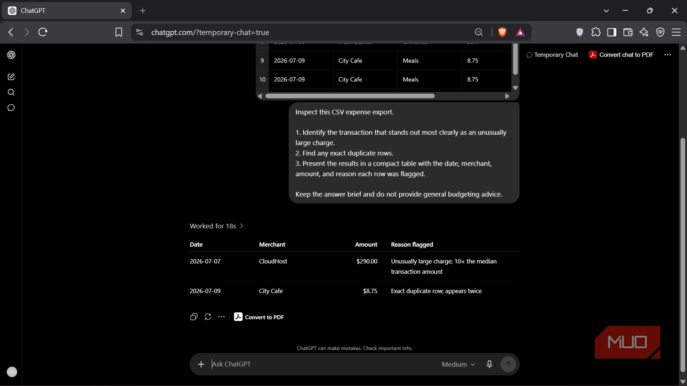Image resolution: width=687 pixels, height=386 pixels.
Task: Open Brave Rewards triangle icon
Action: [520, 32]
